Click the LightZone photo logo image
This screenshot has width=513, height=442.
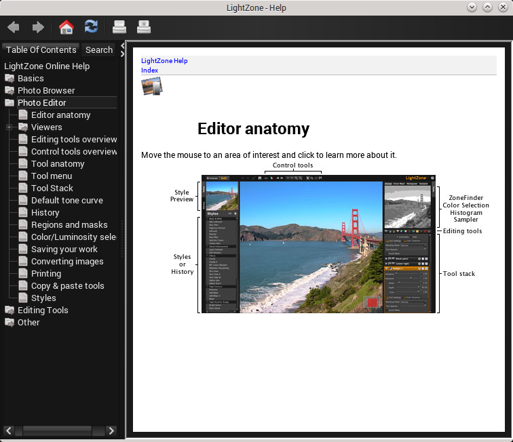tap(152, 86)
